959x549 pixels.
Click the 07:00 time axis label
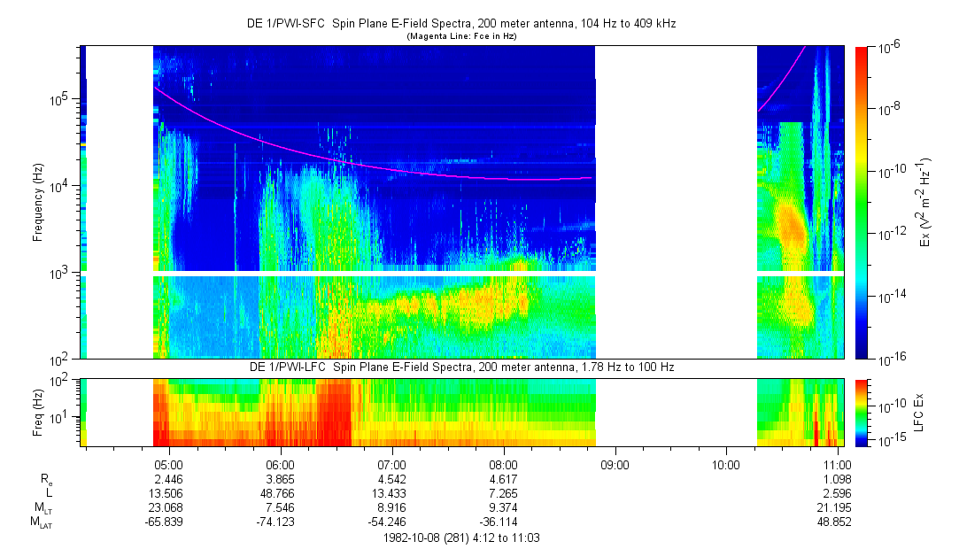[x=391, y=464]
